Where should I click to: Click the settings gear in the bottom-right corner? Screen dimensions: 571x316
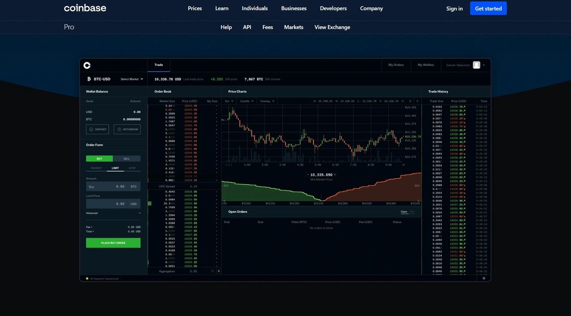click(x=484, y=278)
